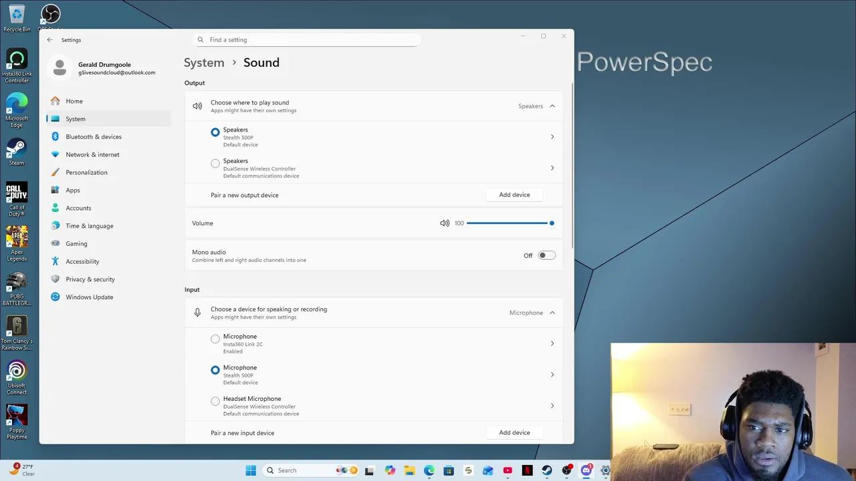Open Copilot from the taskbar
The height and width of the screenshot is (481, 856).
click(390, 470)
